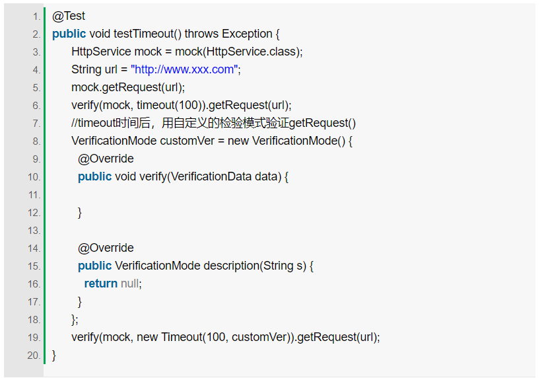Click empty line 11 in the verify body
This screenshot has height=378, width=540.
tap(289, 194)
